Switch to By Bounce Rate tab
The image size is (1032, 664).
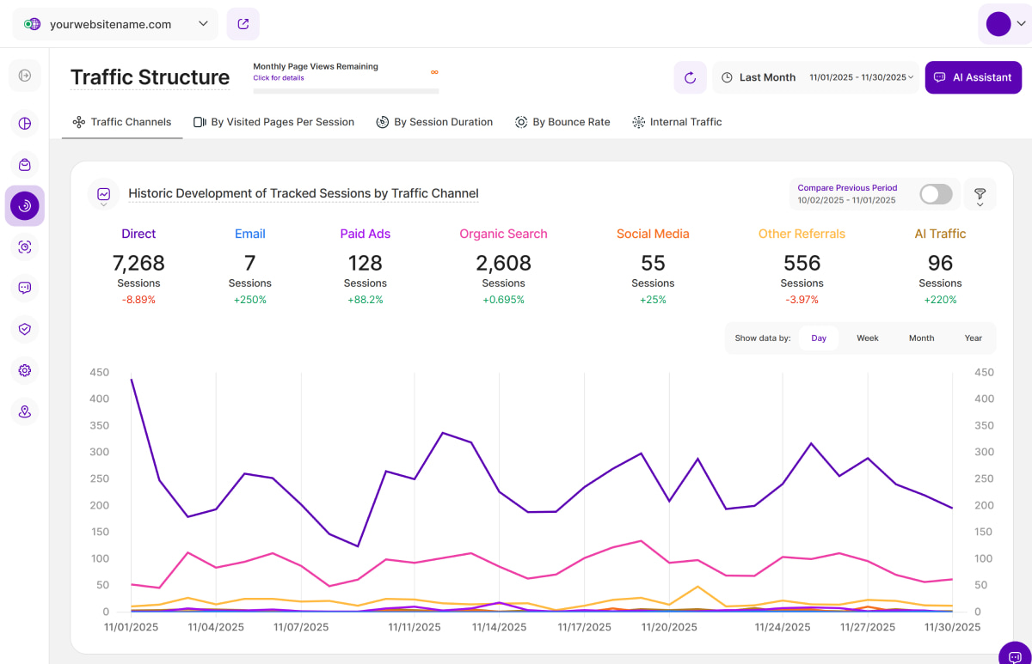click(562, 122)
